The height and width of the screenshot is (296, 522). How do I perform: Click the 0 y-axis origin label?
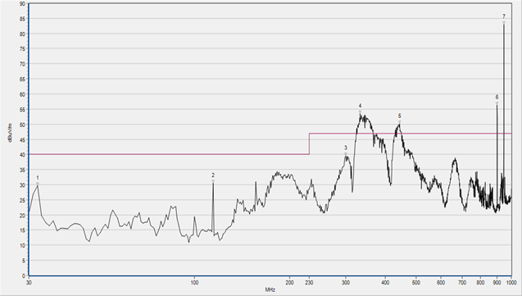point(23,276)
